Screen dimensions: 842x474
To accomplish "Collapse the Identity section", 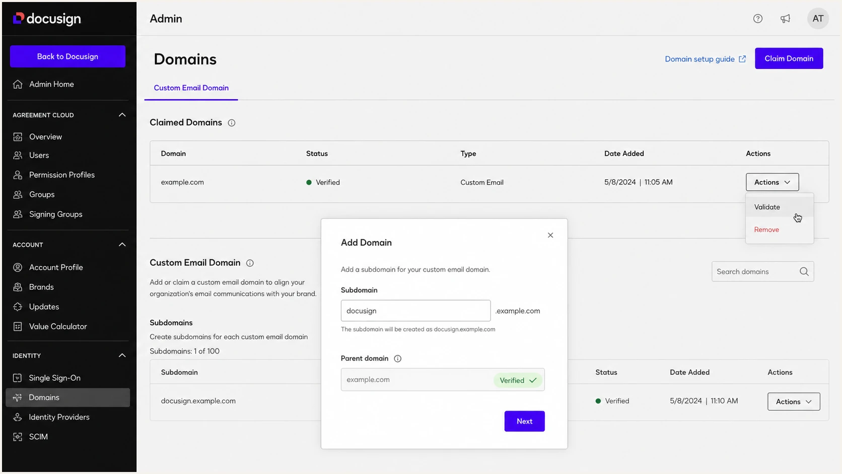I will [x=122, y=355].
